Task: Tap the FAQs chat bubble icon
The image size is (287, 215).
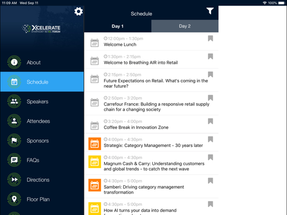Action: (14, 160)
